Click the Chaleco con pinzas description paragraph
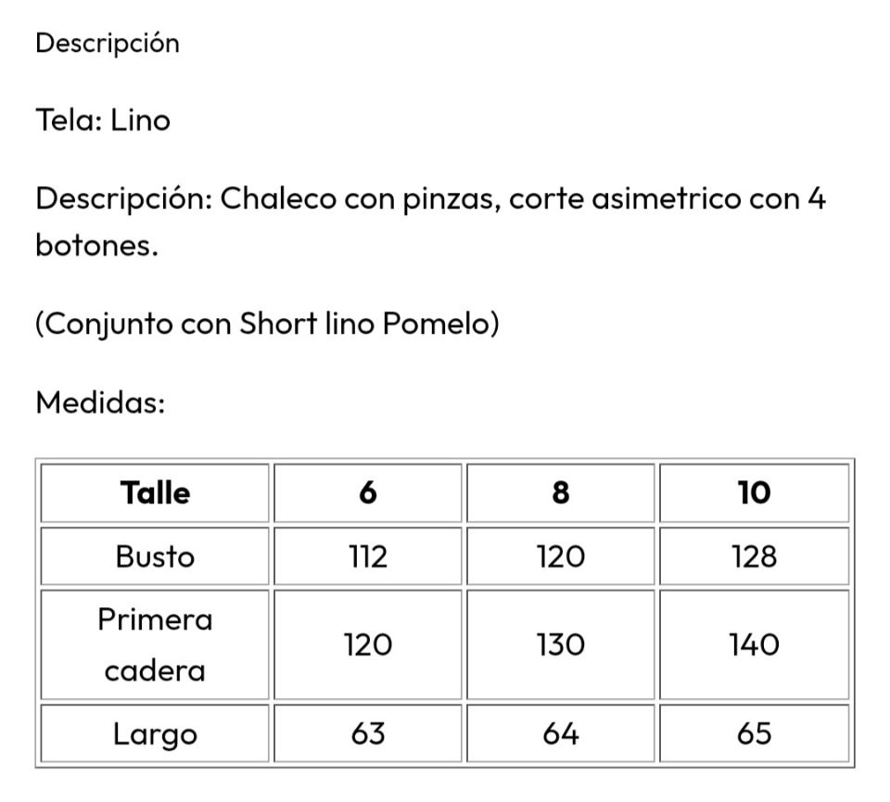Screen dimensions: 890x802 tap(430, 222)
